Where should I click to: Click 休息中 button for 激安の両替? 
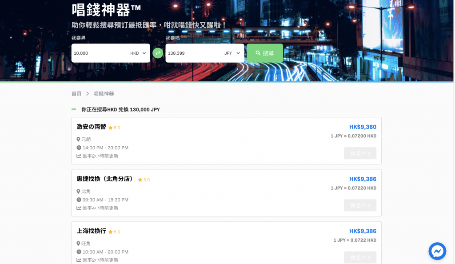(x=360, y=153)
